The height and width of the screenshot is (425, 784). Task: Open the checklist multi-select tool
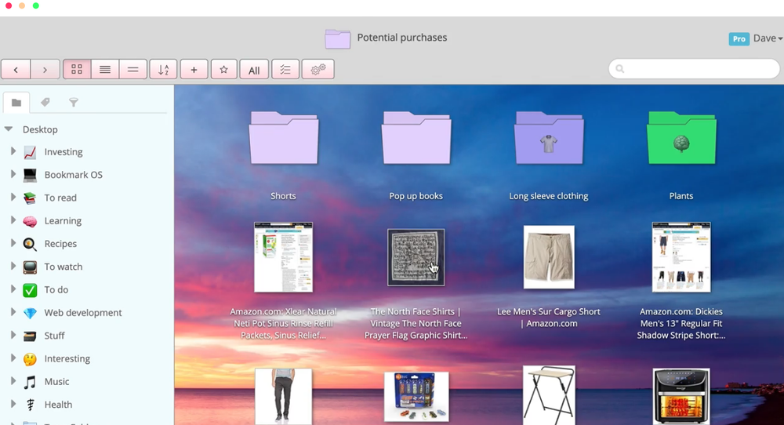[285, 70]
